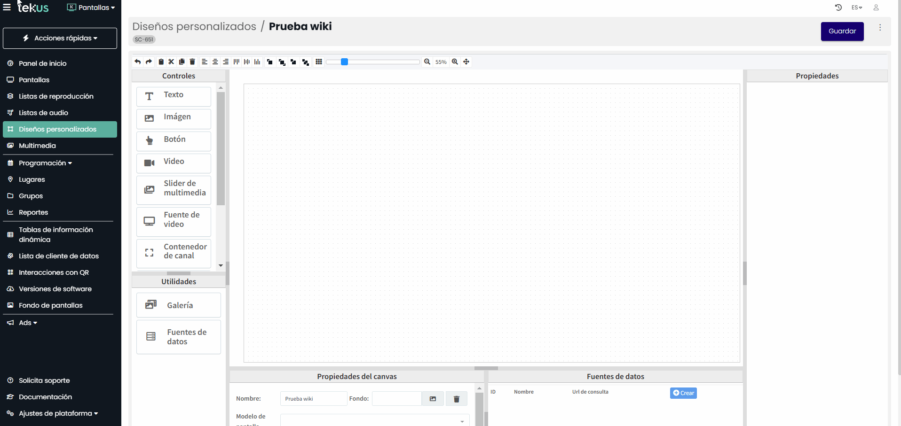The image size is (901, 426).
Task: Clear the Fondo background with the trash icon
Action: pyautogui.click(x=456, y=398)
